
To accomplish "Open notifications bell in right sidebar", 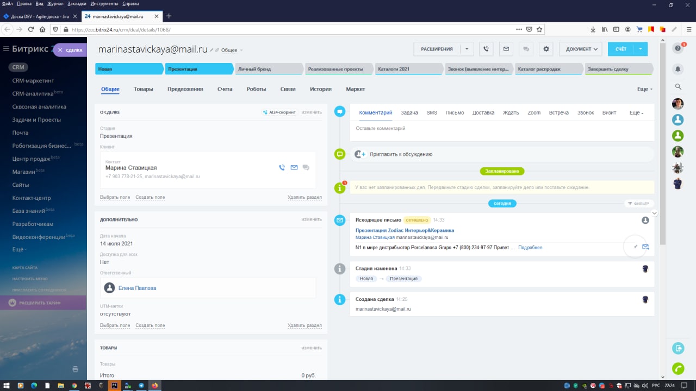I will coord(678,69).
